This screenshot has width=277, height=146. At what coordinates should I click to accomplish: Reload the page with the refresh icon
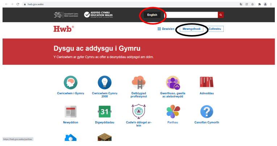pos(18,4)
